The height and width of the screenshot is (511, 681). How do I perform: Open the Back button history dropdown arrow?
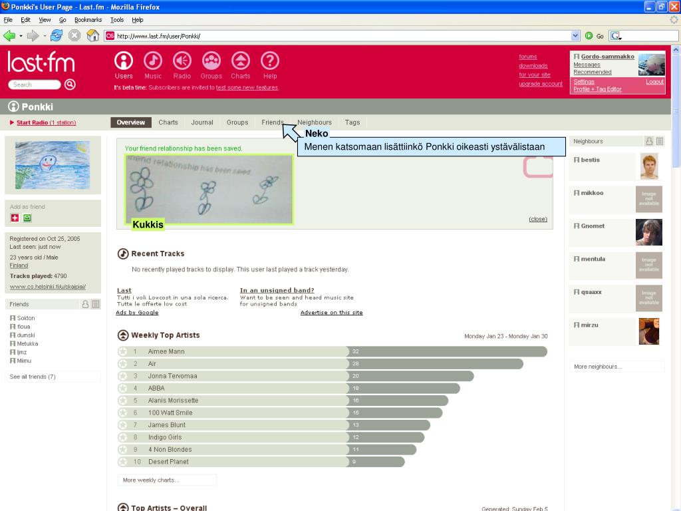tap(21, 36)
